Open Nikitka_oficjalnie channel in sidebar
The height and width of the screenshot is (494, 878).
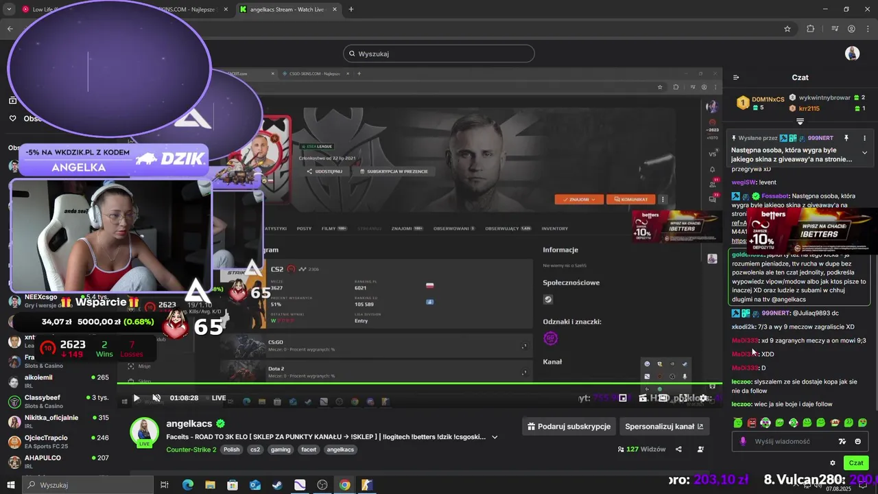click(x=58, y=421)
